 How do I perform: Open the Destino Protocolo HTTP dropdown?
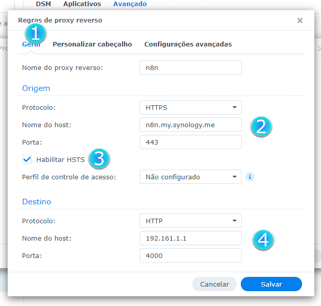pos(190,221)
